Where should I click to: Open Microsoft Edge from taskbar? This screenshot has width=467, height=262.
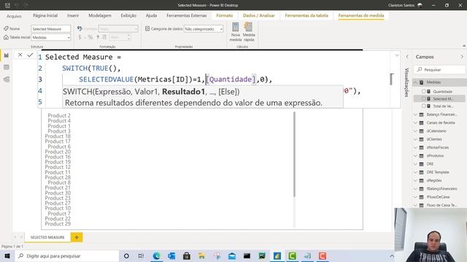coord(156,255)
